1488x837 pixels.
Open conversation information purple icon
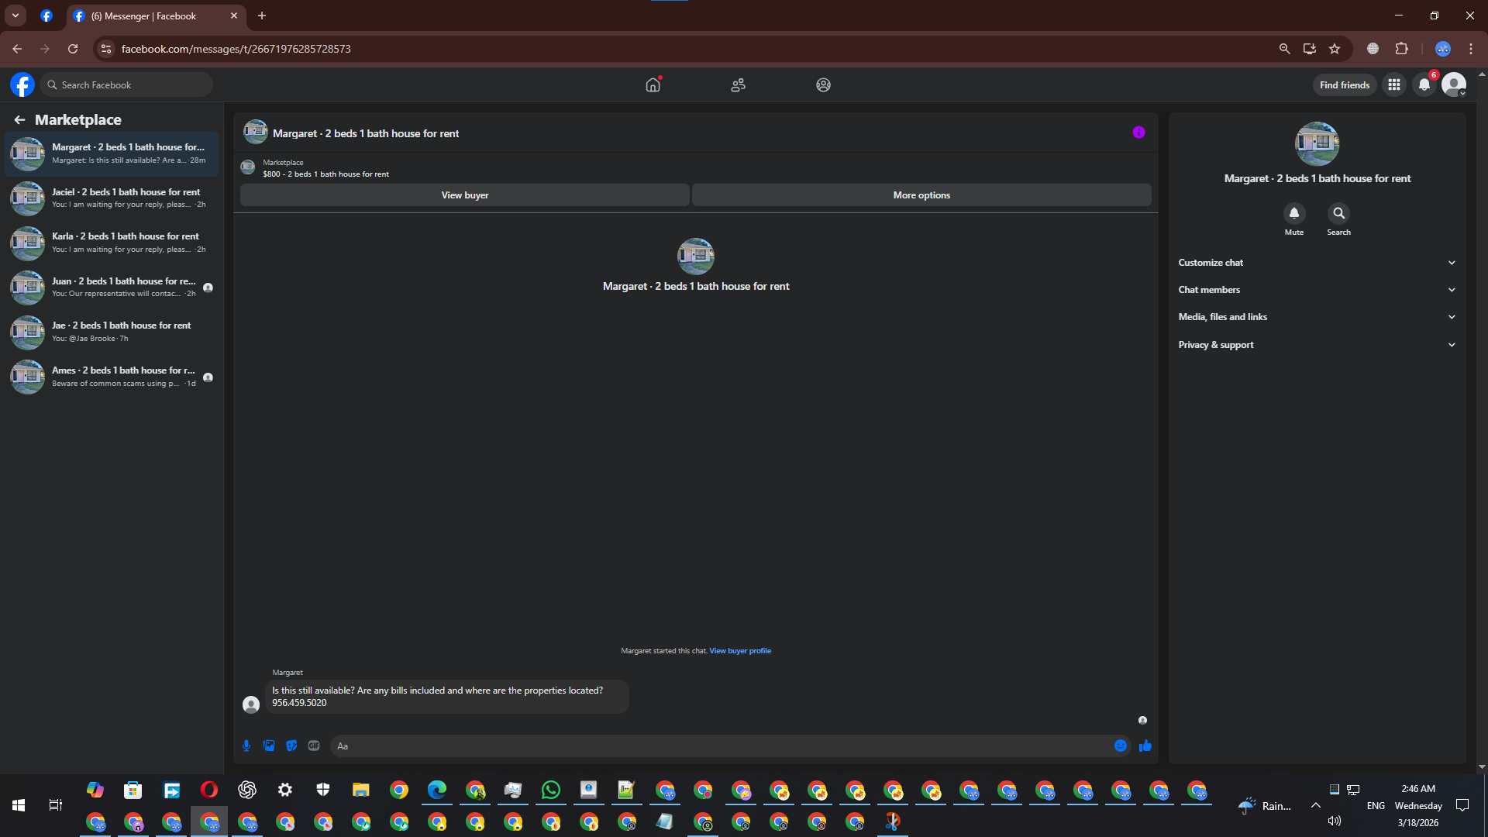[1138, 133]
